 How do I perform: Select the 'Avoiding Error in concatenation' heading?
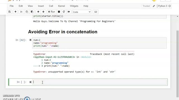(63, 32)
